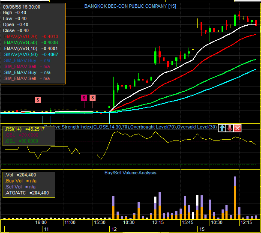Click the OSL =30.0000 oversold label
The width and height of the screenshot is (261, 233).
(x=21, y=141)
